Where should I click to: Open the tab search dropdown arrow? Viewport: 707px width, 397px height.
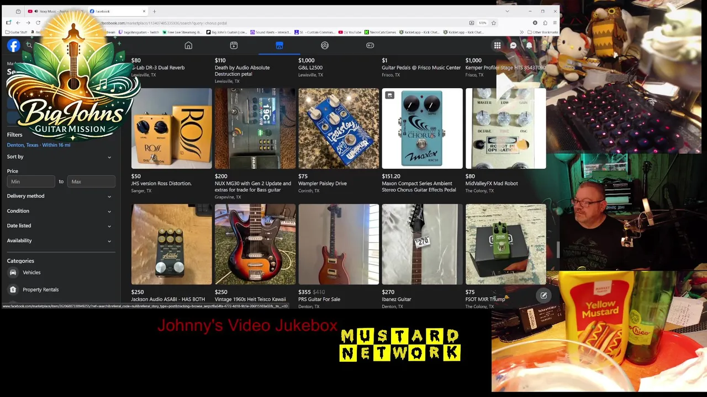507,11
